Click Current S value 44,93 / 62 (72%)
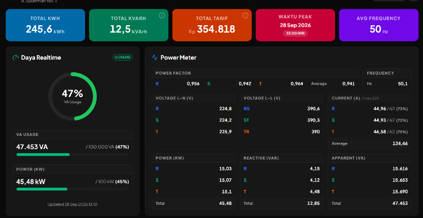Screen dimensions: 423x218 point(391,120)
